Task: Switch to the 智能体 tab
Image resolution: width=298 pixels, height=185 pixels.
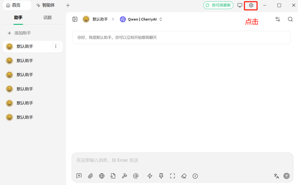Action: click(x=46, y=5)
